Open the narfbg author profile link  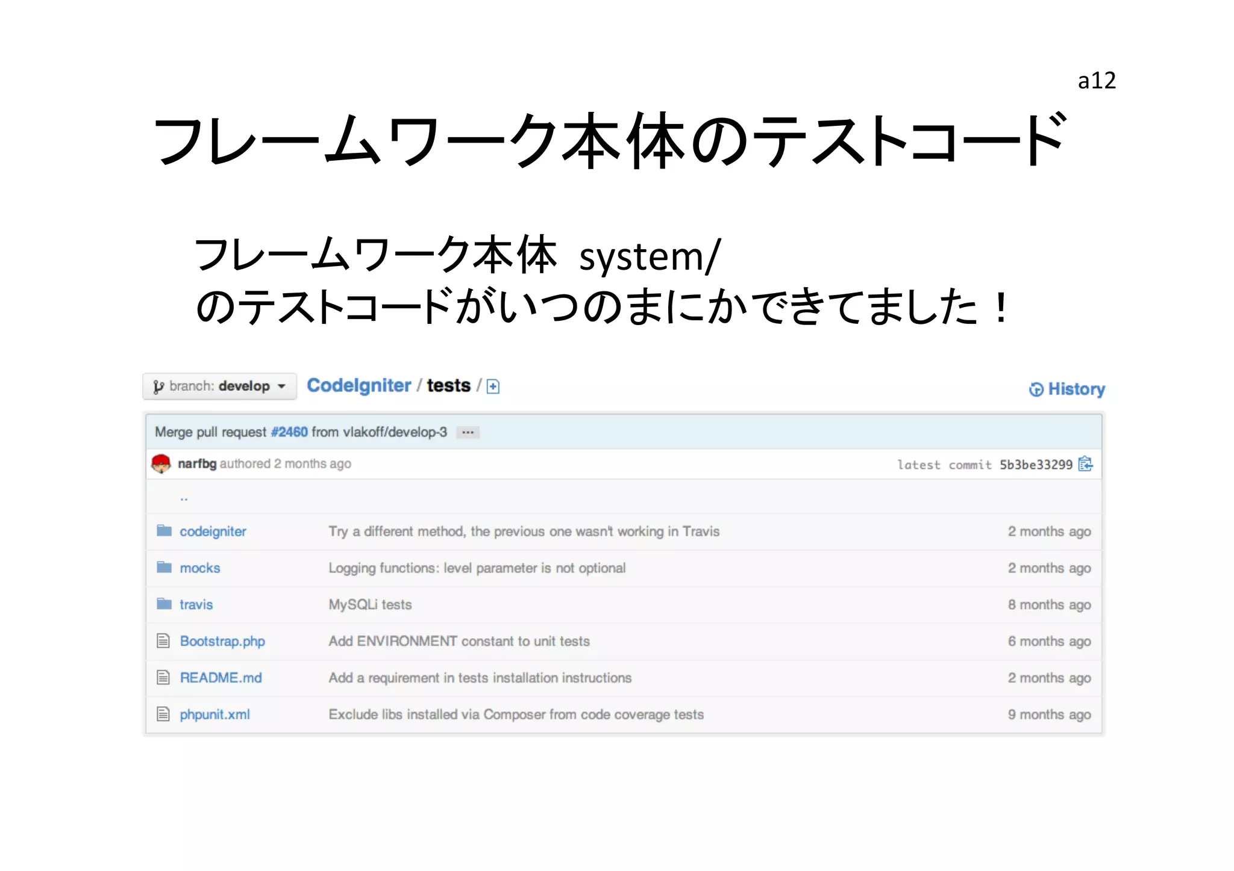click(197, 463)
